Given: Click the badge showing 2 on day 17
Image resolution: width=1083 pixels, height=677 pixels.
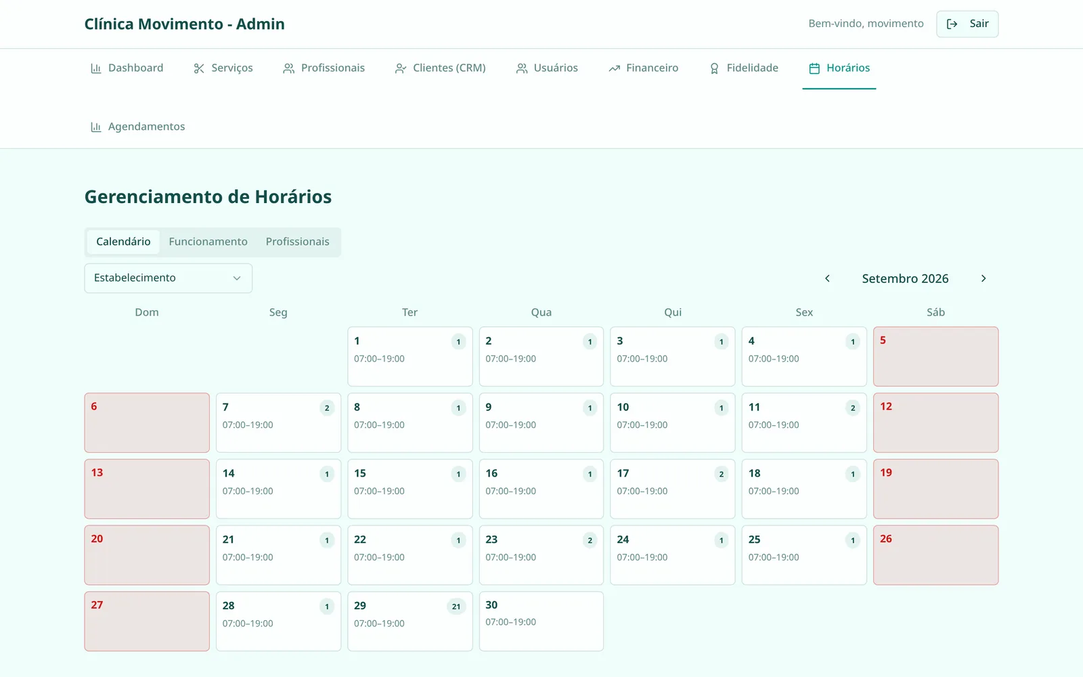Looking at the screenshot, I should [722, 475].
